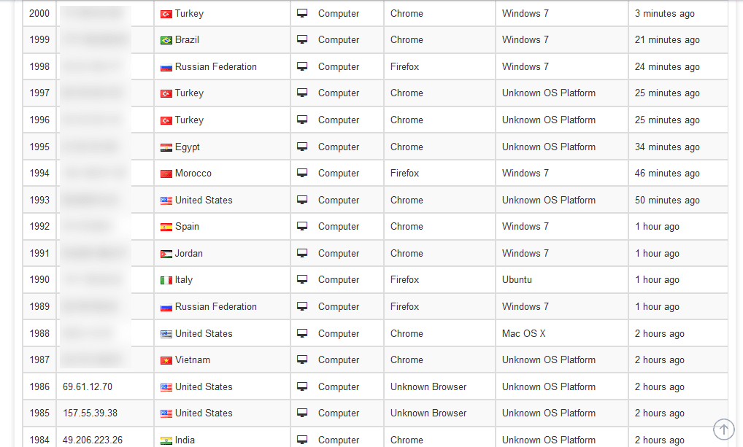Click the Ubuntu OS cell
Screen dimensions: 743x447
pyautogui.click(x=517, y=279)
